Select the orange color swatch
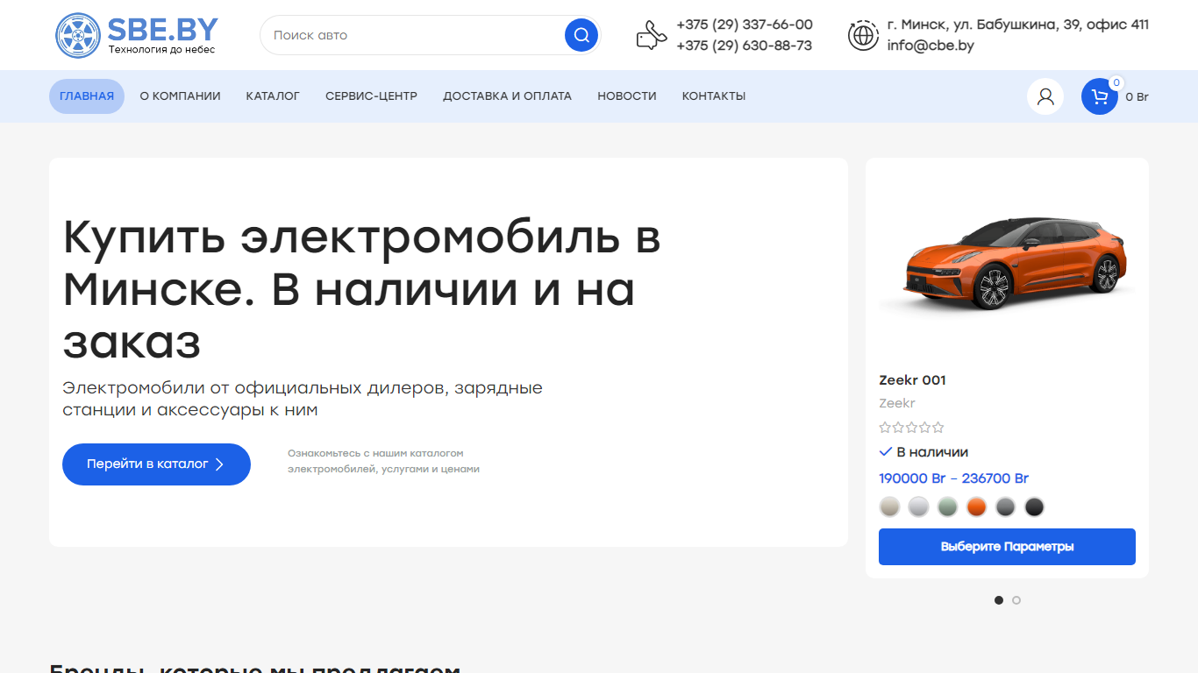1198x673 pixels. click(x=976, y=507)
